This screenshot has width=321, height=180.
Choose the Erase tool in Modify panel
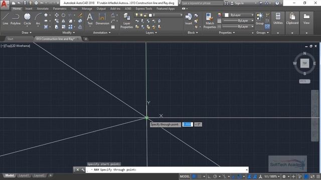coord(80,15)
